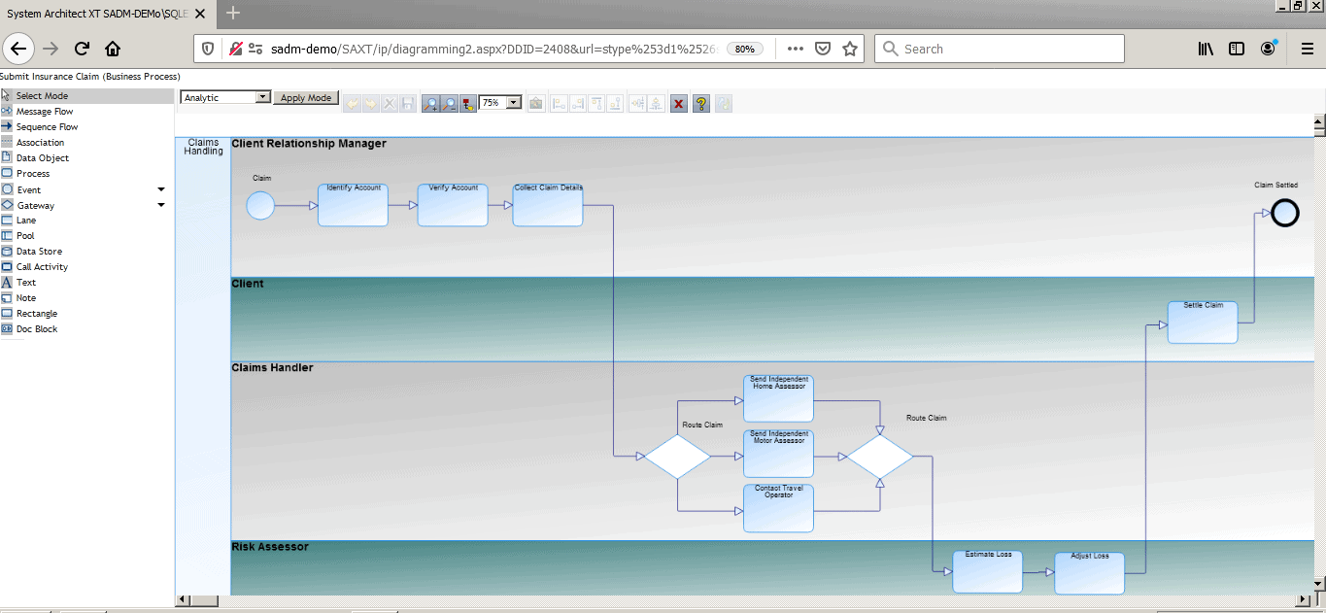This screenshot has height=613, width=1326.
Task: Go back to the previous page
Action: [x=19, y=49]
